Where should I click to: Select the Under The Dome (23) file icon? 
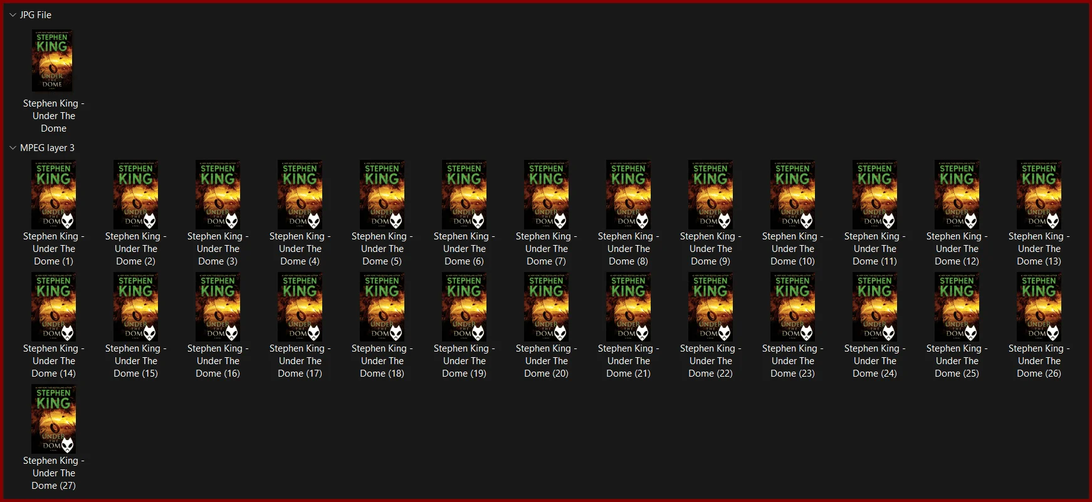point(793,306)
